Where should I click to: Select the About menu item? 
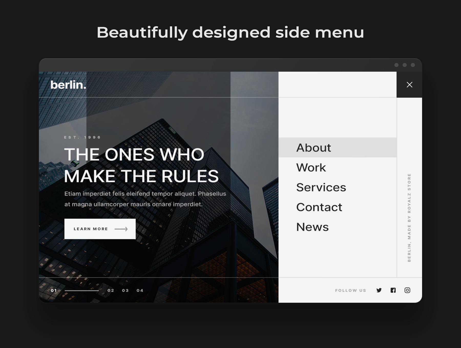pos(313,148)
